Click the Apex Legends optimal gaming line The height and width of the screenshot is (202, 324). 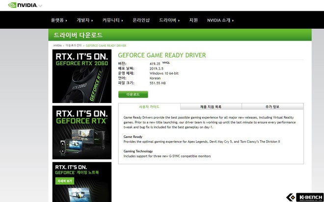tap(202, 142)
